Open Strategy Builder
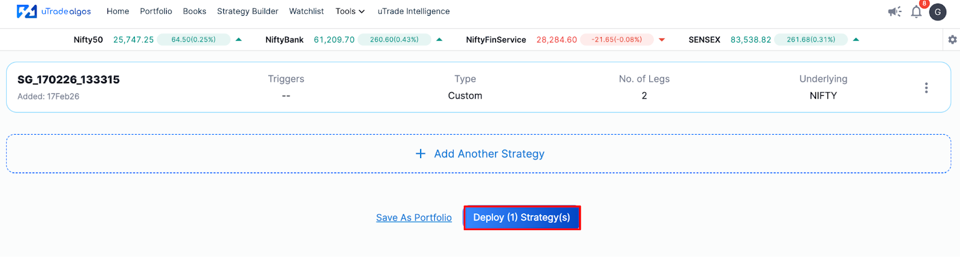Screen dimensions: 960x257 [x=248, y=11]
